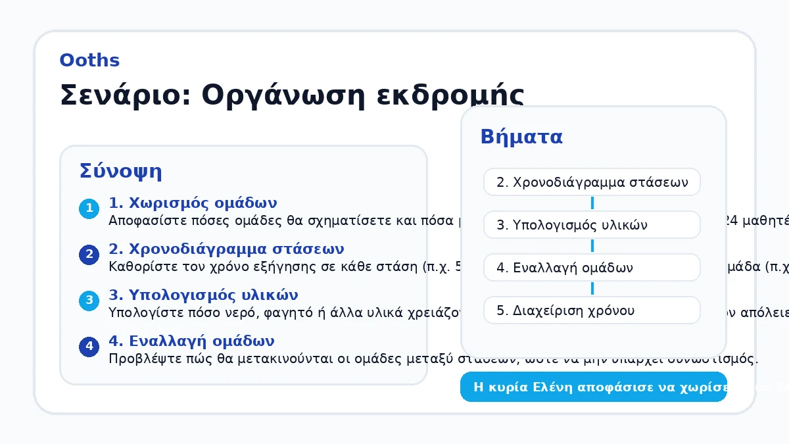Viewport: 789px width, 444px height.
Task: Click heading '1. Χωρισμός ομάδων' in Σύνοψη
Action: [x=193, y=203]
